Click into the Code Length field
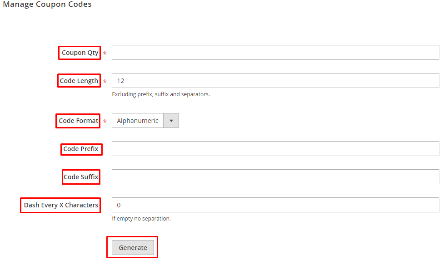 pos(275,81)
